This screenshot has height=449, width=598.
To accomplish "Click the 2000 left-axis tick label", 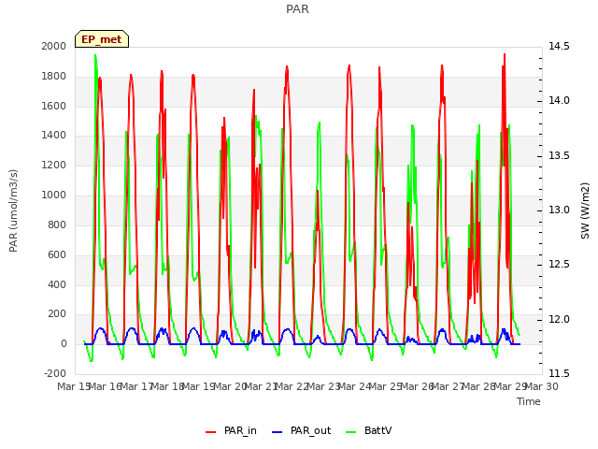I will tap(54, 46).
